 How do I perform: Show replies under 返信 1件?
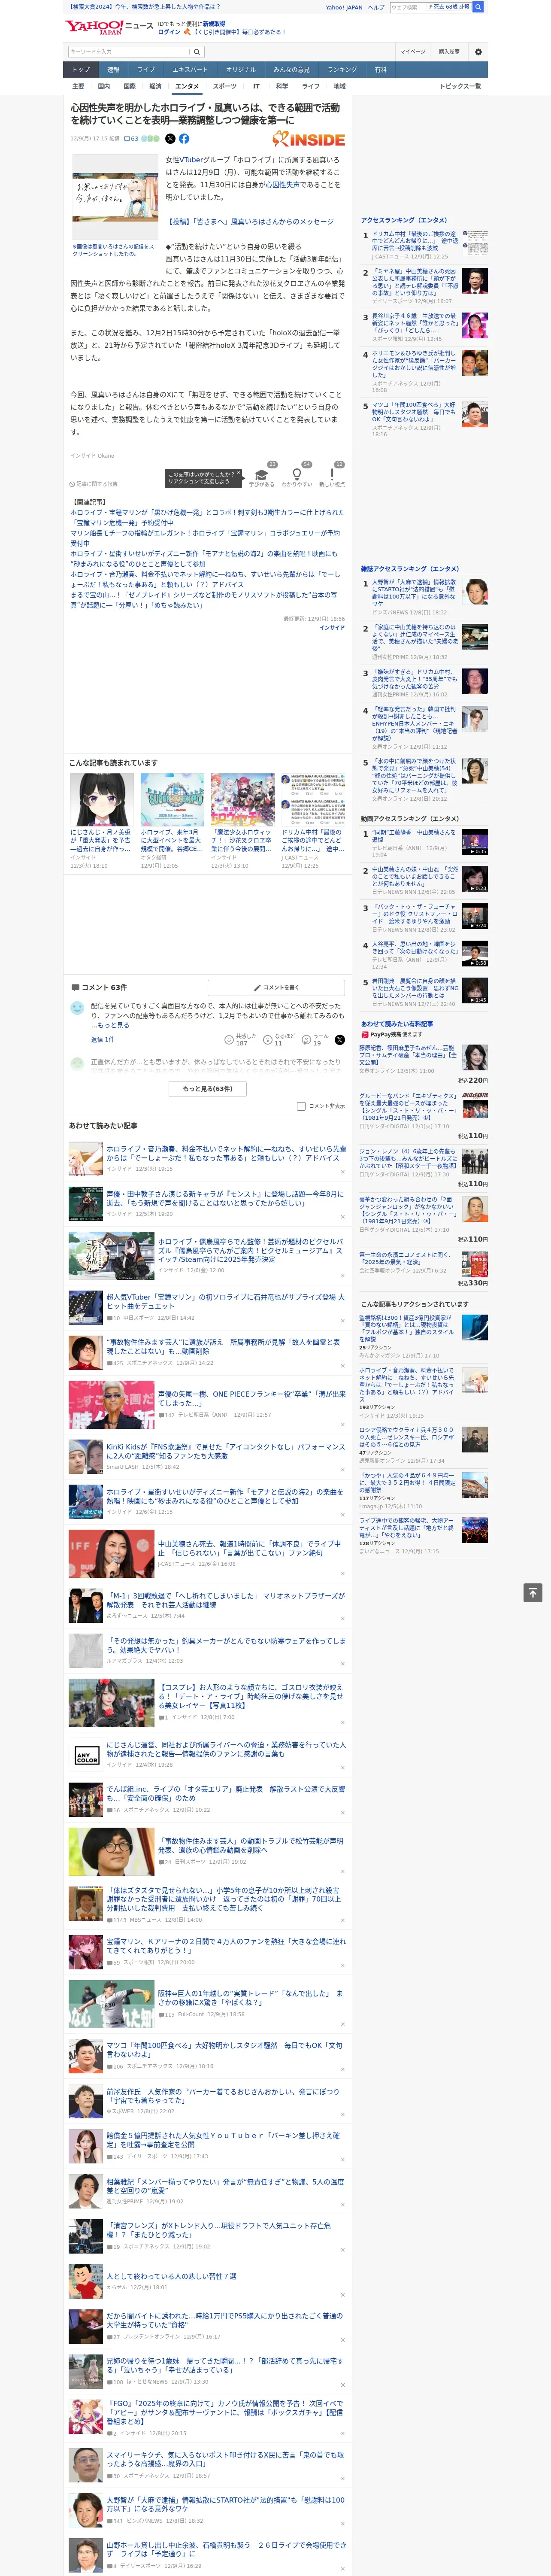(x=102, y=1040)
